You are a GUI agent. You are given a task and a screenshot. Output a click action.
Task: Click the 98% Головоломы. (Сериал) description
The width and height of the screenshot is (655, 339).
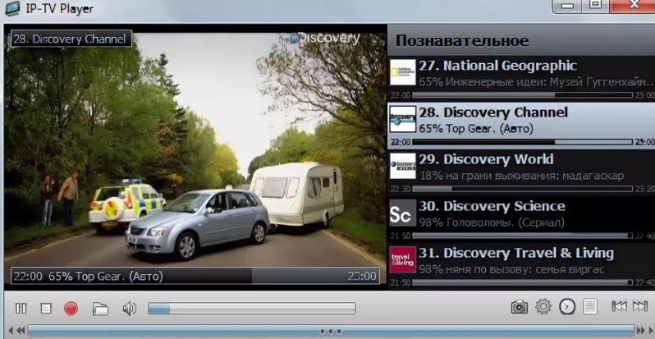492,222
